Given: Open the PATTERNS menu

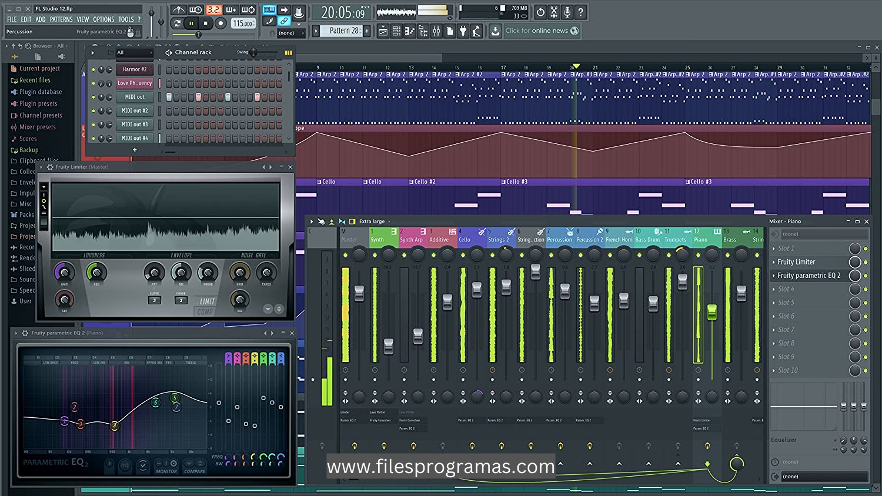Looking at the screenshot, I should point(61,19).
